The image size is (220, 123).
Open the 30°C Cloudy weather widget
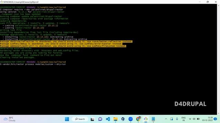click(10, 119)
